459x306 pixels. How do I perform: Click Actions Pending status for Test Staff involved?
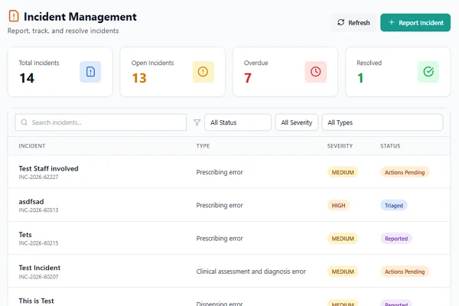(405, 172)
